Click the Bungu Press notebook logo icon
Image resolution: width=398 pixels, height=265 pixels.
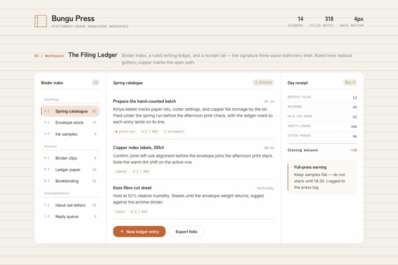(40, 21)
